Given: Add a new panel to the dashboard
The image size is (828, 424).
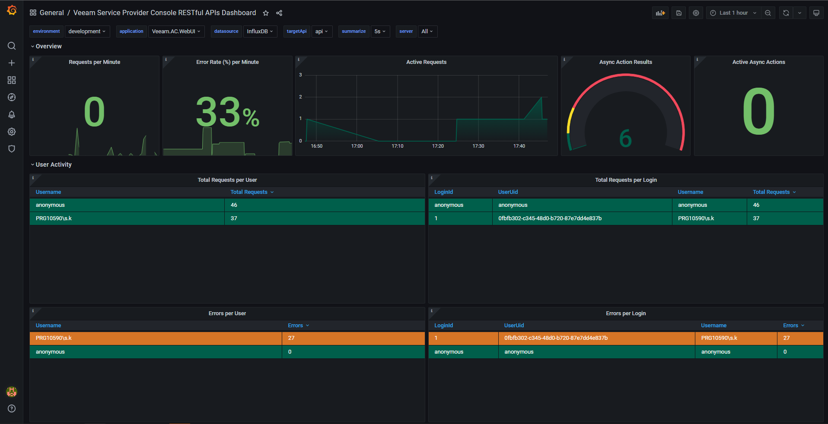Looking at the screenshot, I should [660, 13].
